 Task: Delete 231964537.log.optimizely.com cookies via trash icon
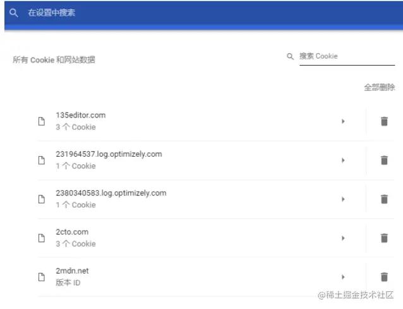point(384,161)
